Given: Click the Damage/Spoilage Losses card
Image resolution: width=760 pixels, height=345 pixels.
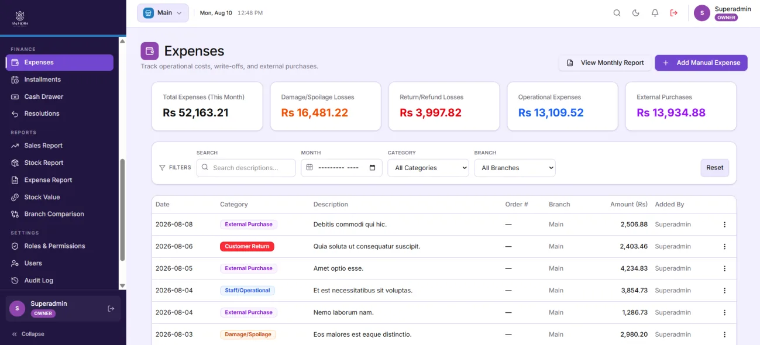Looking at the screenshot, I should [326, 106].
